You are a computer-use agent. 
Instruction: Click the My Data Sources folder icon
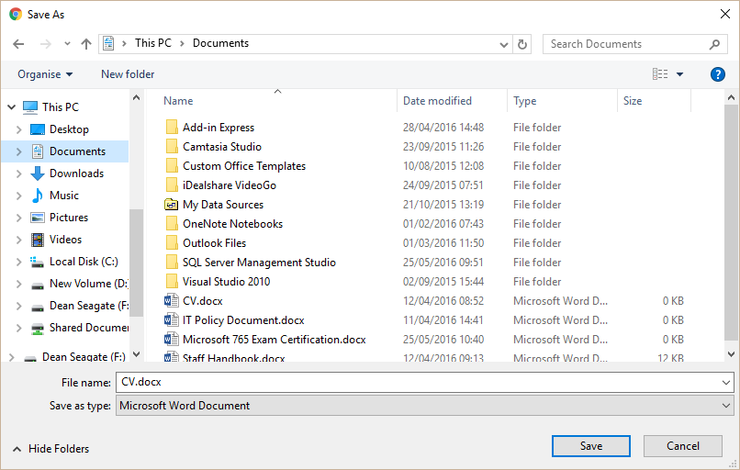171,205
